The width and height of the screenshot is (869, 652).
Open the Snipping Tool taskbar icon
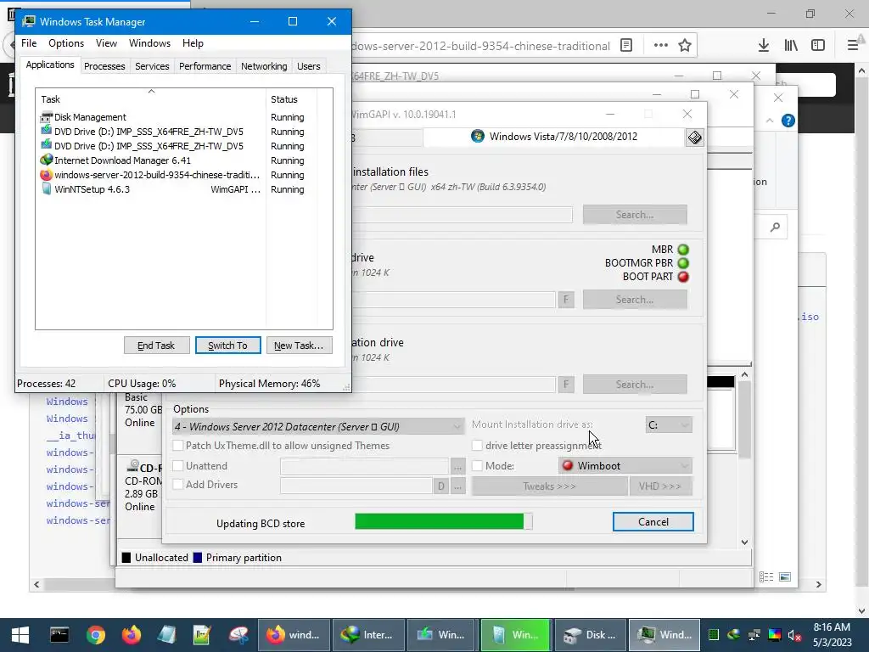tap(238, 635)
